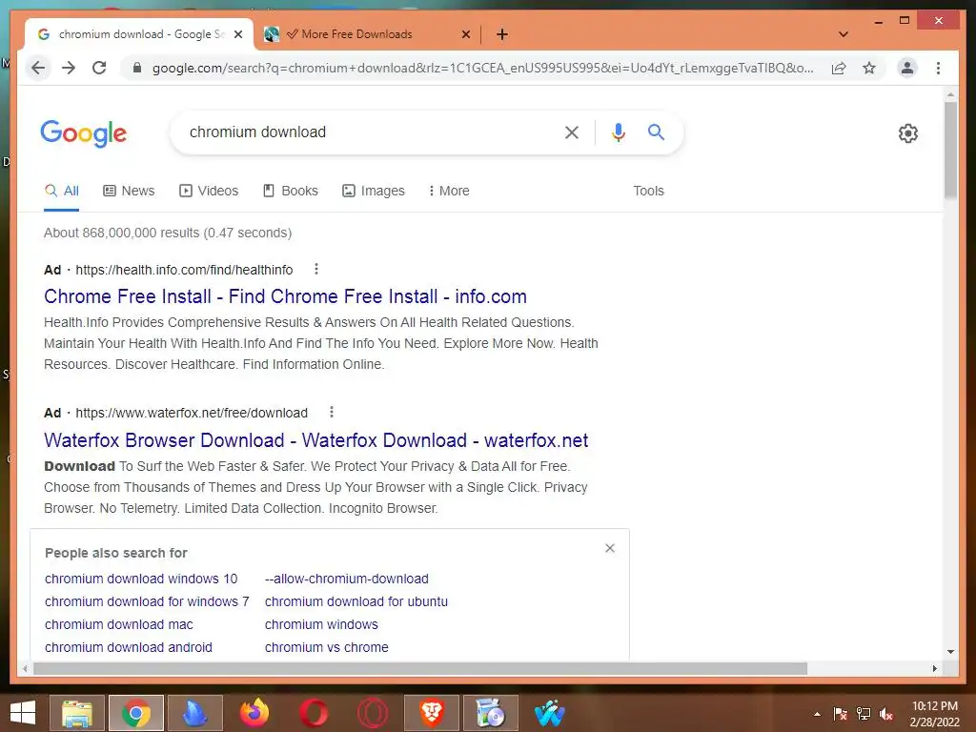Close the More Free Downloads tab
The width and height of the screenshot is (976, 732).
(x=465, y=34)
